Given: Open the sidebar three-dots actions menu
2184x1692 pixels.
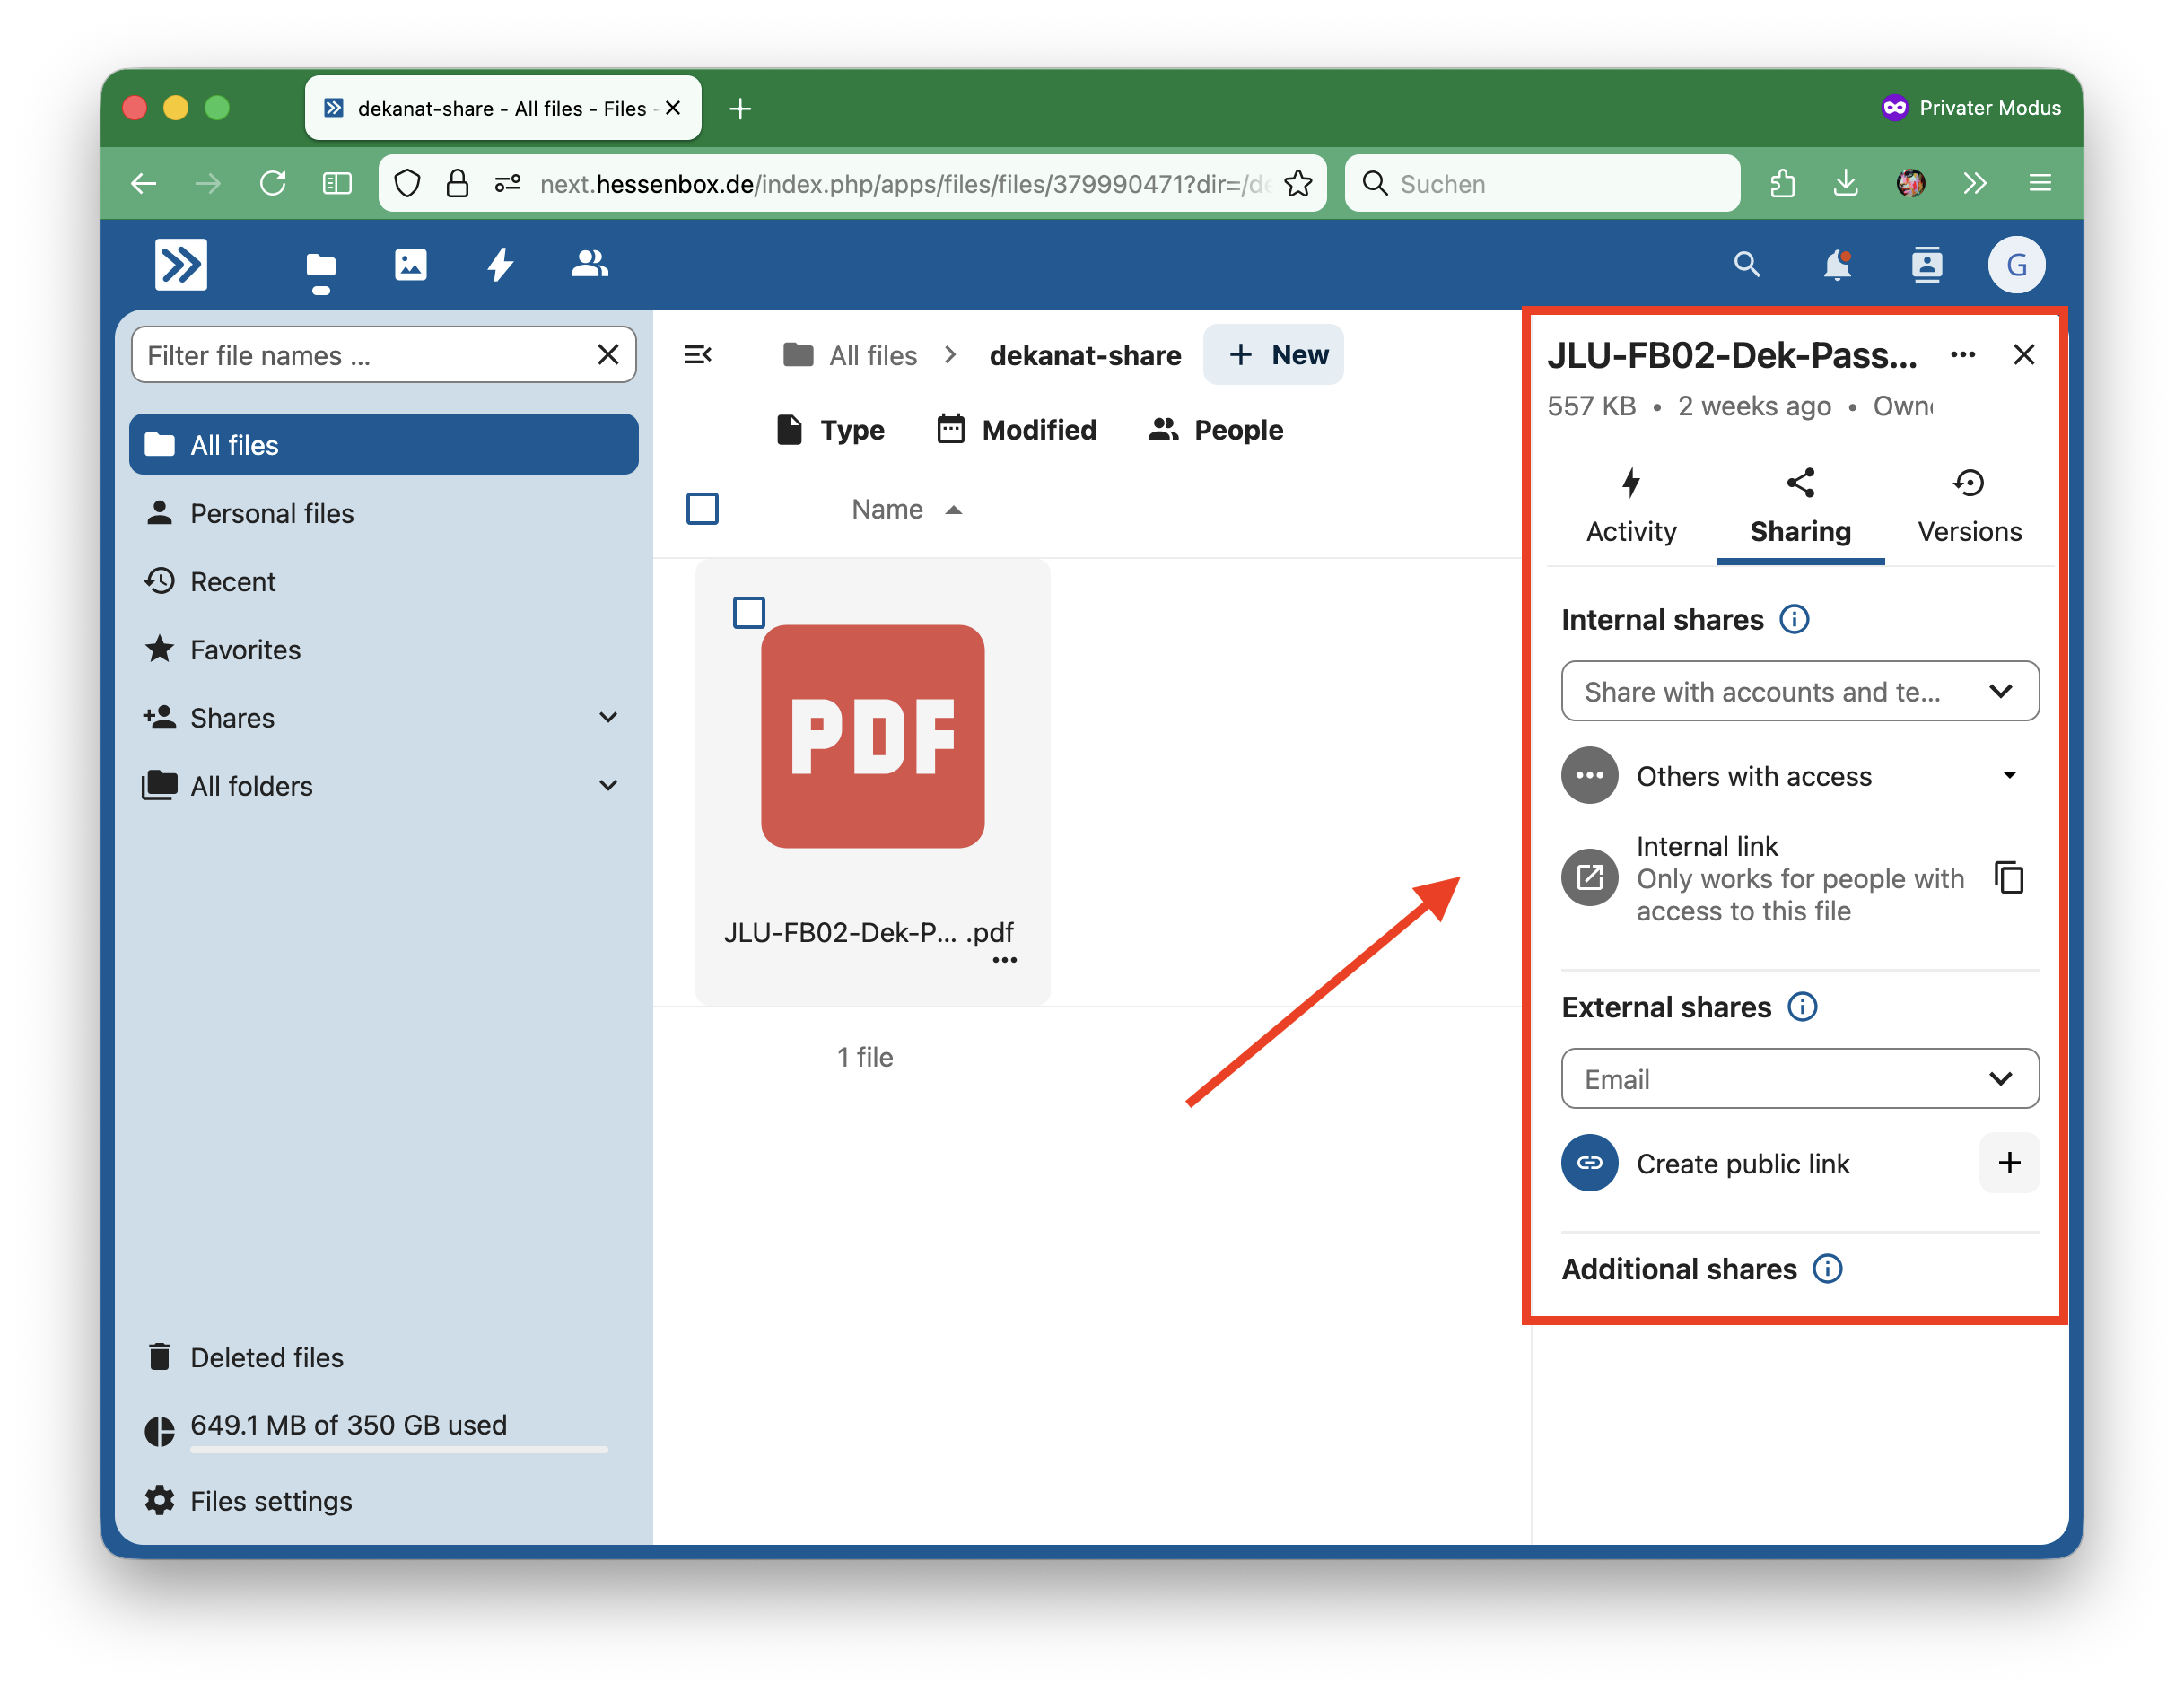Looking at the screenshot, I should [1963, 355].
